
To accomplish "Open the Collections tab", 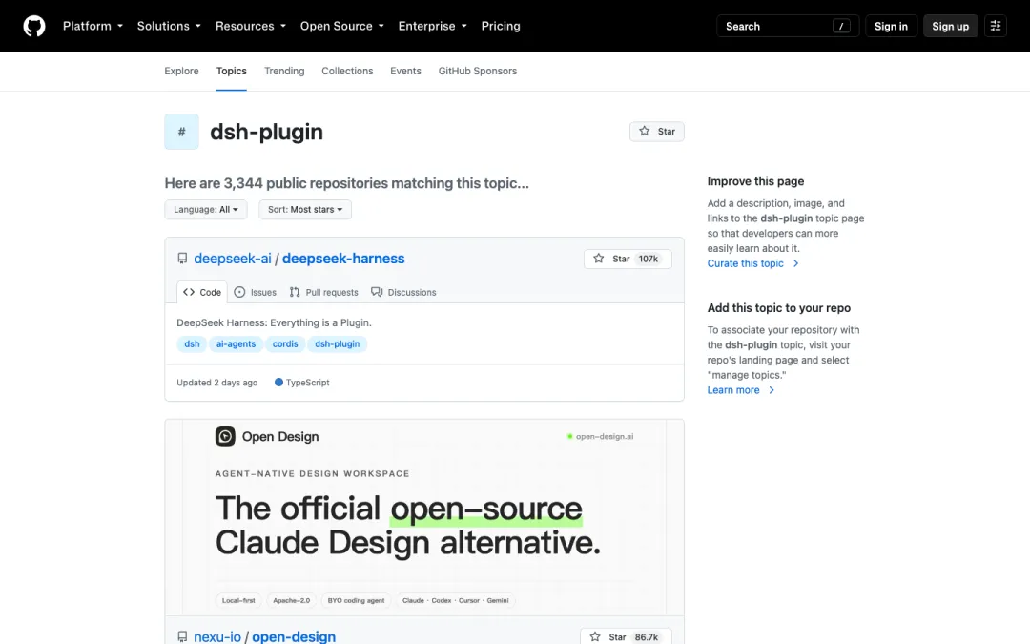I will pos(347,71).
